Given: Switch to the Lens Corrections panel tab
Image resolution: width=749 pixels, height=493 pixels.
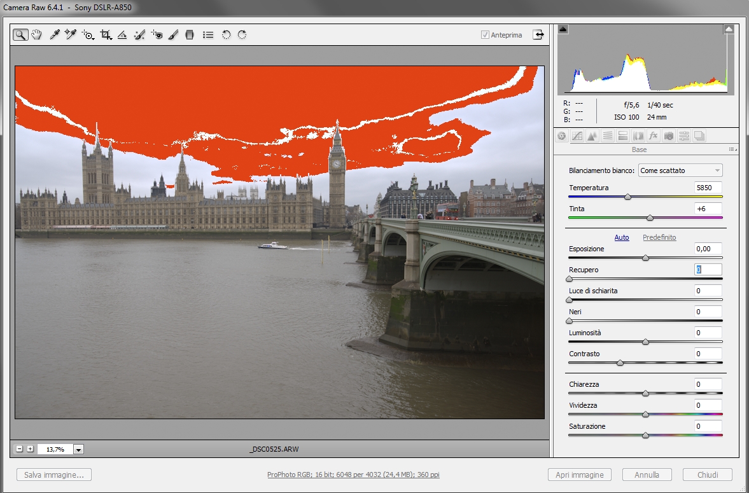Looking at the screenshot, I should 638,136.
